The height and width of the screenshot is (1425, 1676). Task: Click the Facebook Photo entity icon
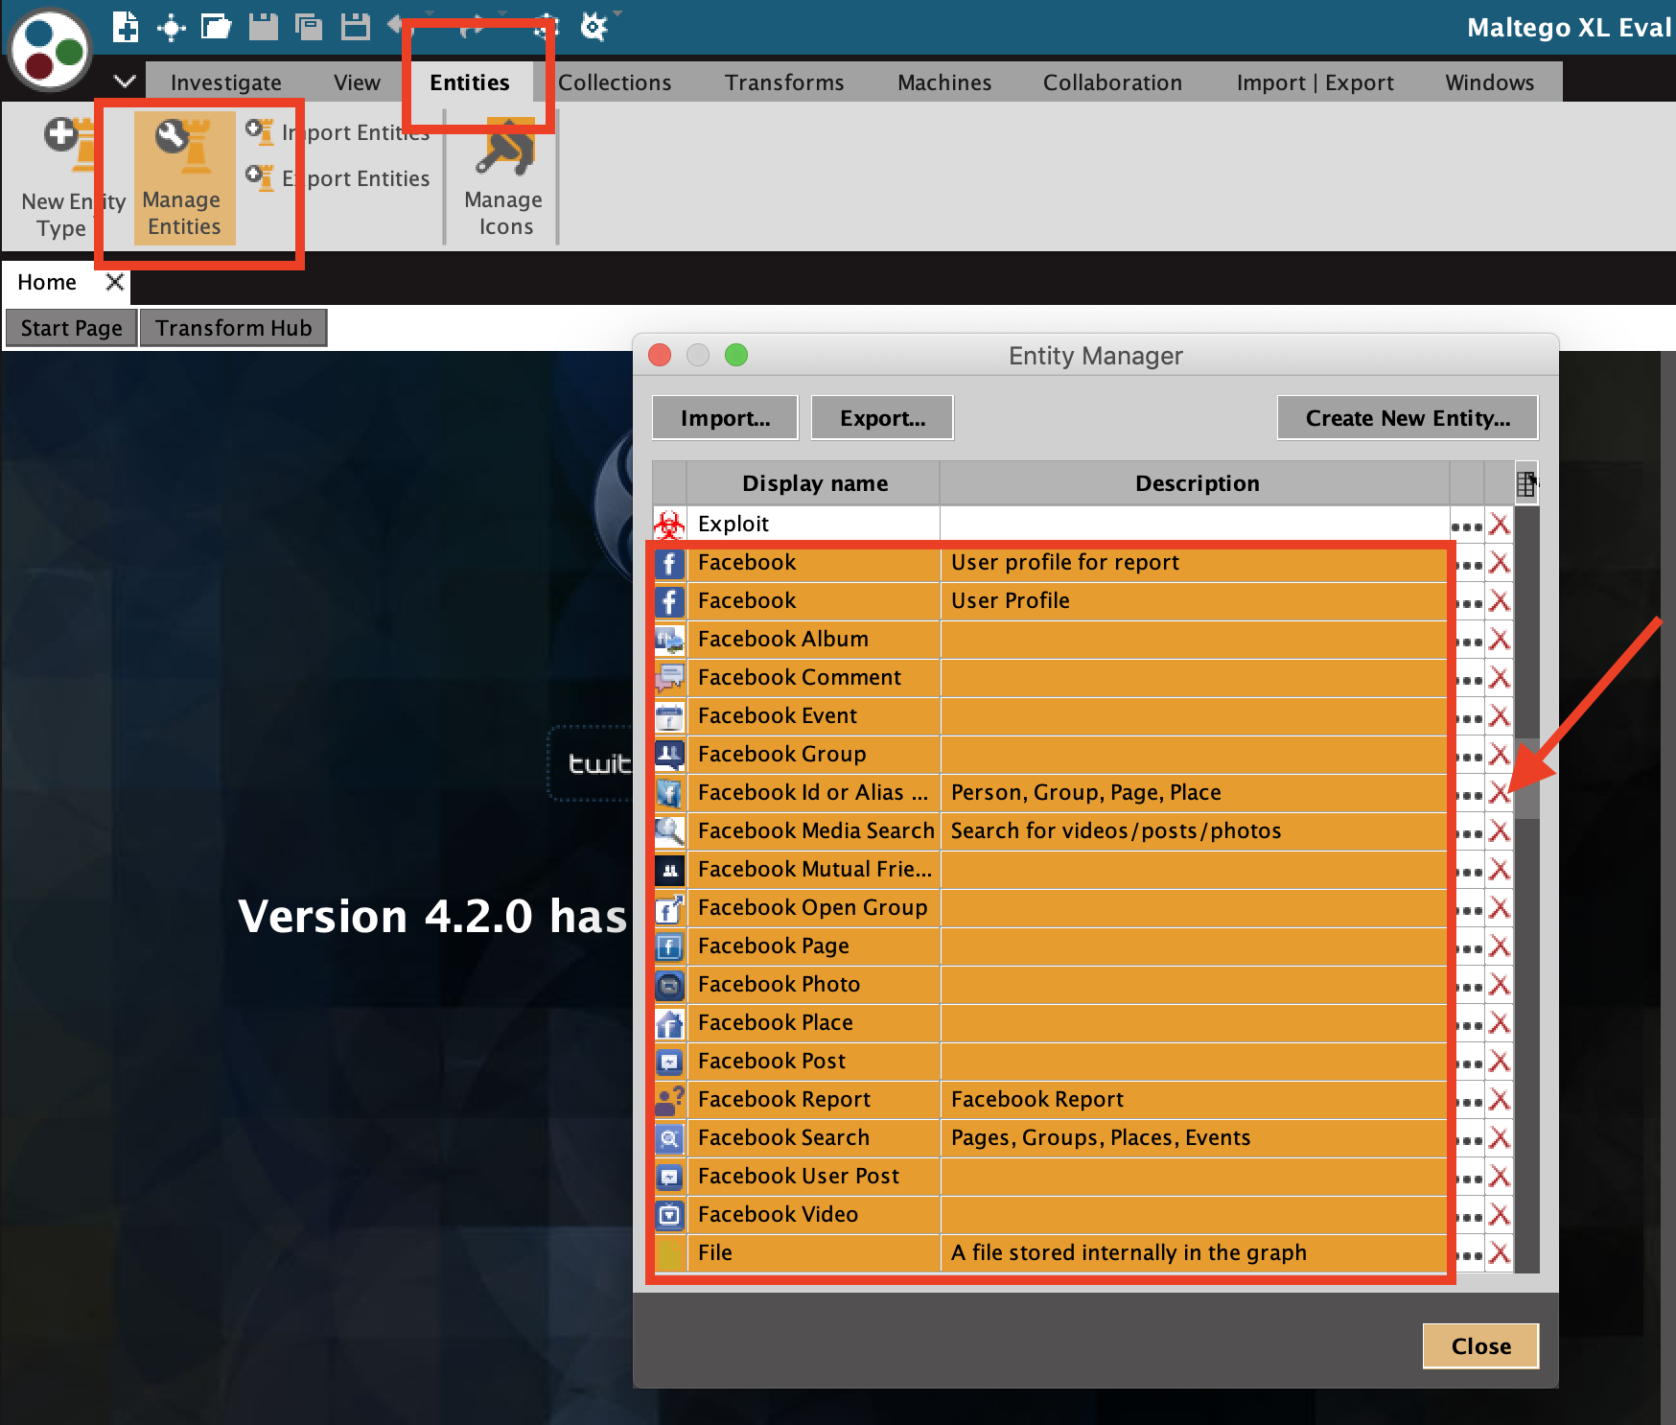(x=669, y=985)
